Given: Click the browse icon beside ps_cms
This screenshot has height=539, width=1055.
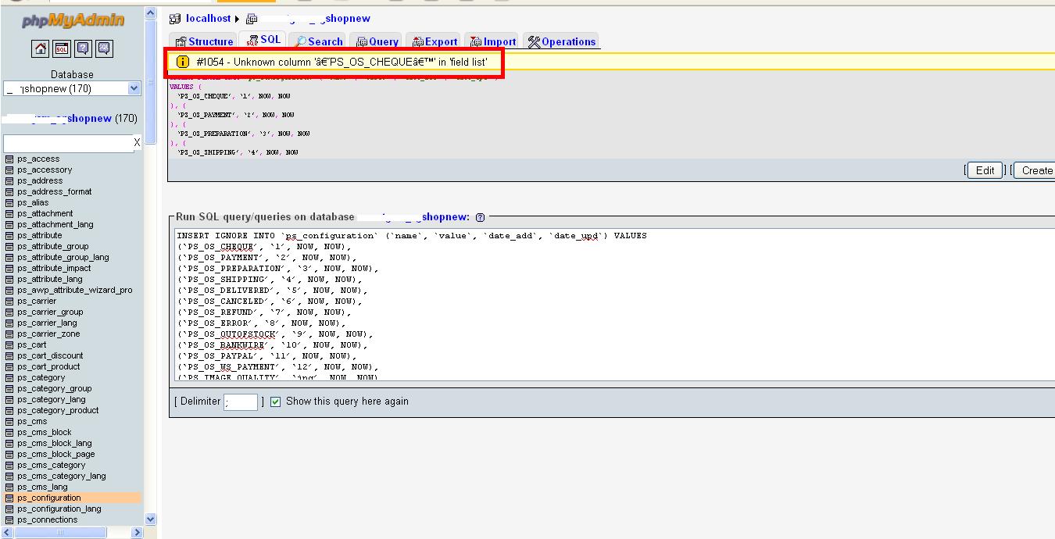Looking at the screenshot, I should tap(9, 421).
